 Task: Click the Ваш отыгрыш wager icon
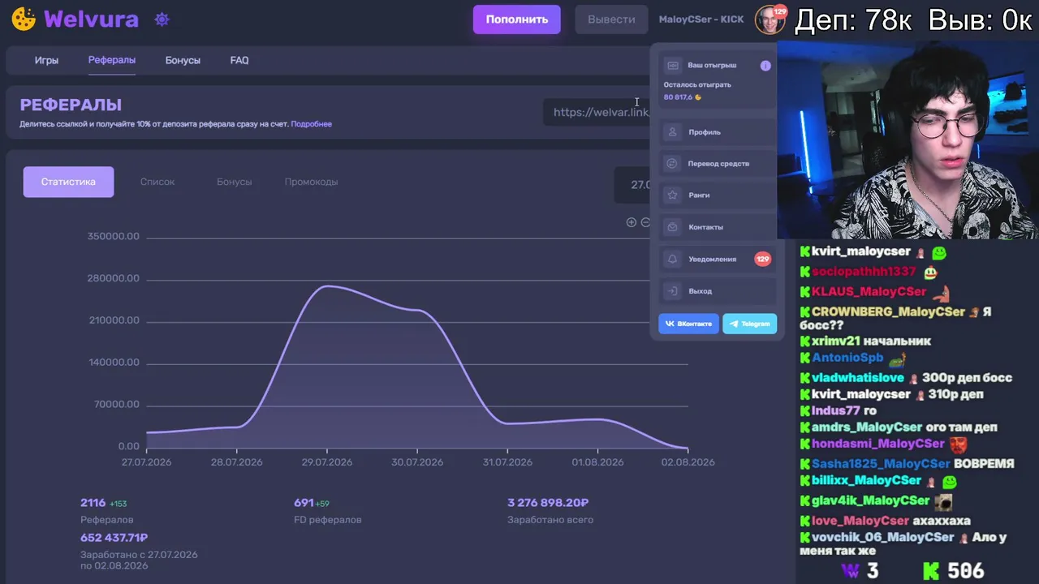point(672,66)
